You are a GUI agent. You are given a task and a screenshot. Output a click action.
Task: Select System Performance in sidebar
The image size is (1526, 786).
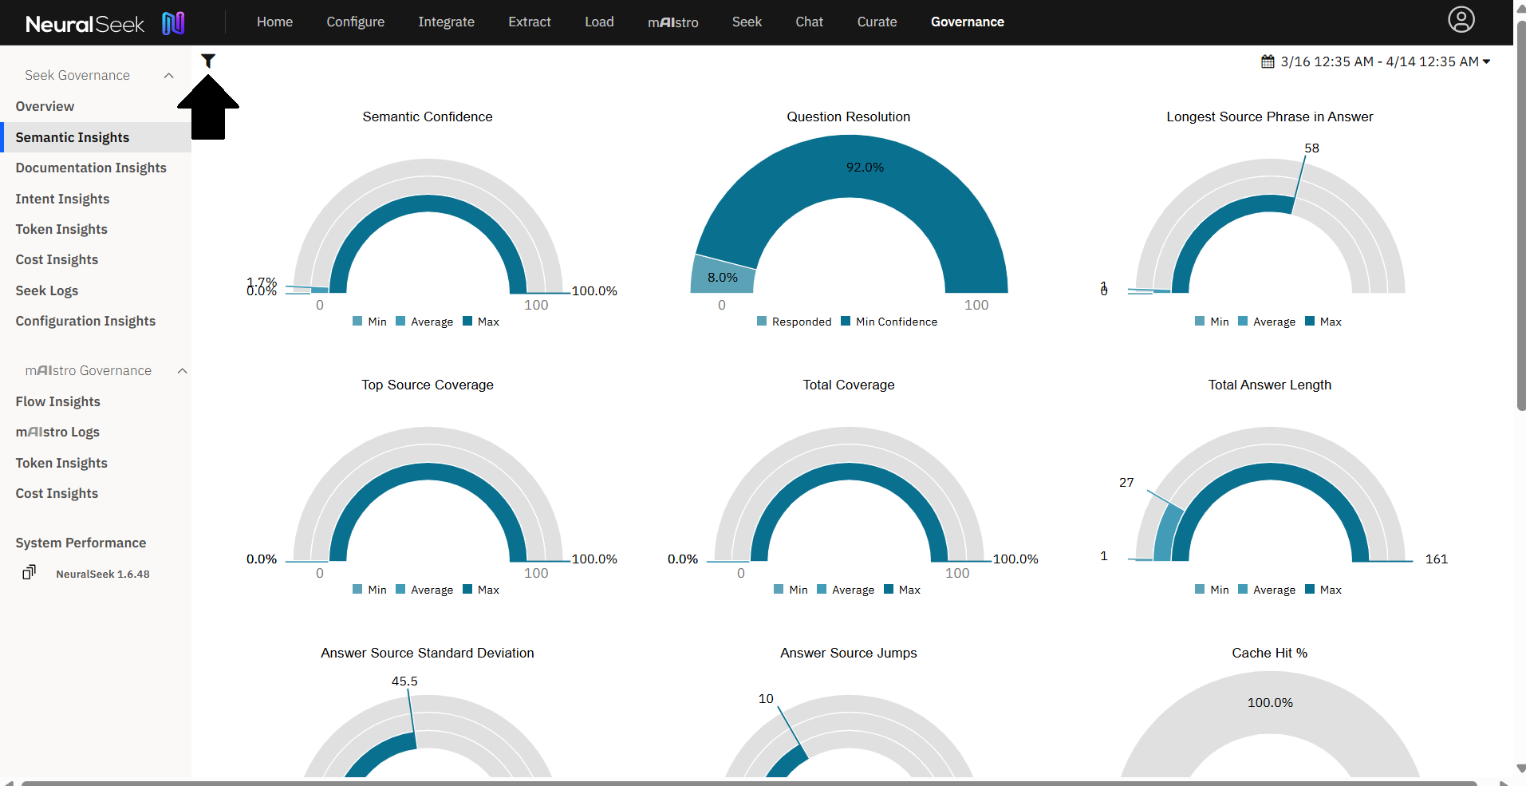coord(81,543)
